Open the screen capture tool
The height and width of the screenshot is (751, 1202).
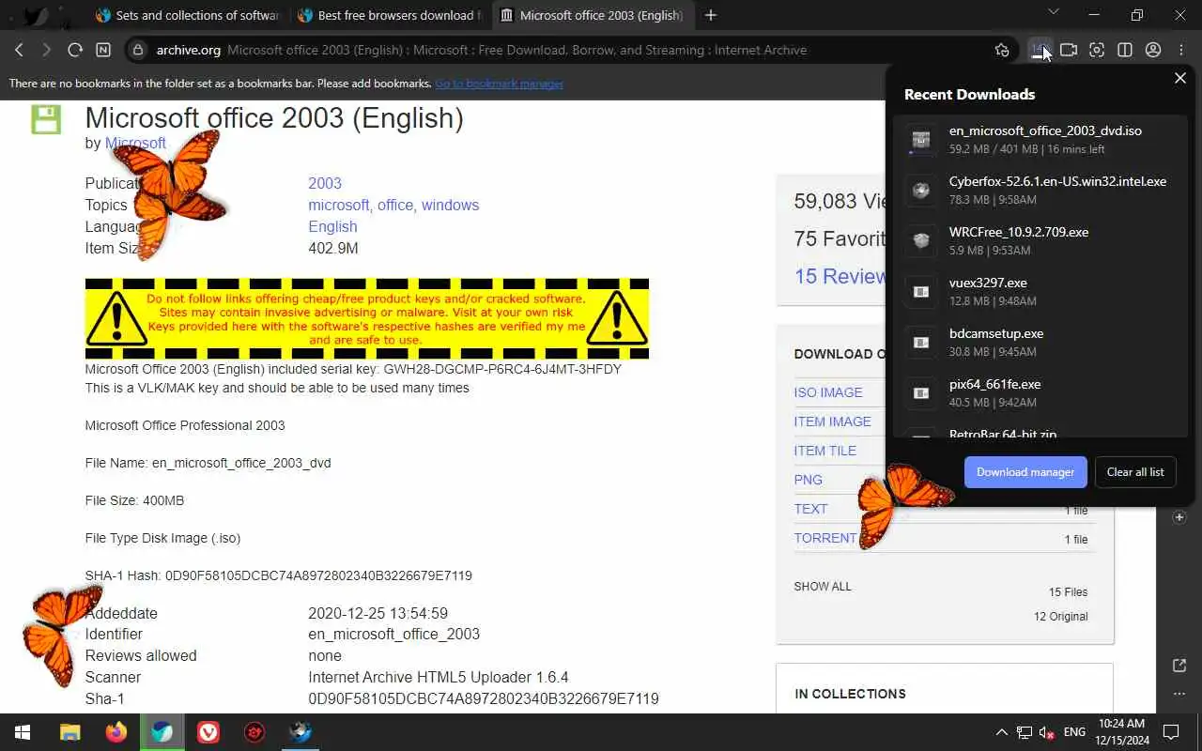pos(1097,50)
